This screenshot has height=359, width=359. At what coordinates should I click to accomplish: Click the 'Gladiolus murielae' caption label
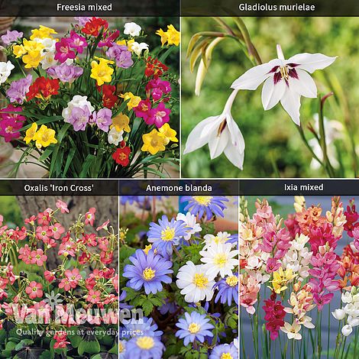(x=277, y=7)
